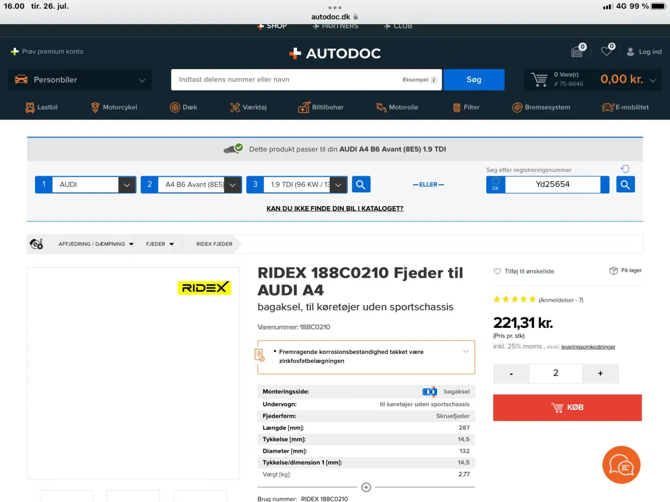Click the five-star rating reviews

click(x=515, y=300)
